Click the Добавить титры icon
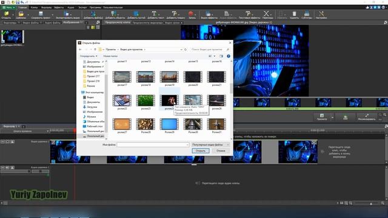Viewport: 388px width, 218px height. click(x=175, y=15)
